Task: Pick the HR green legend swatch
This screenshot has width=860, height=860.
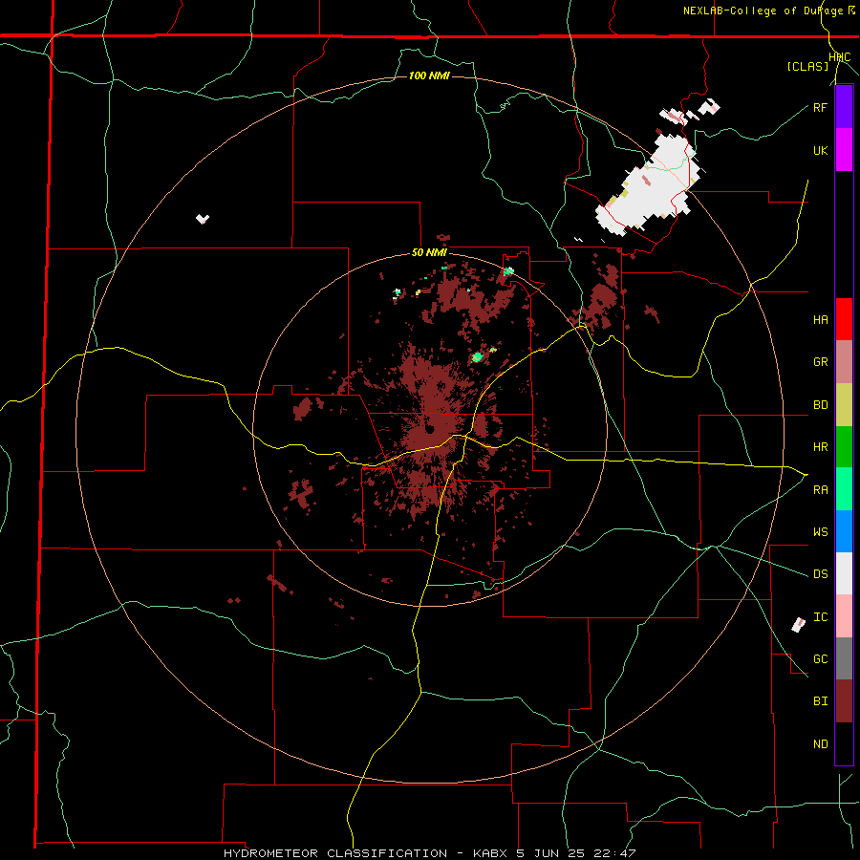Action: tap(844, 447)
